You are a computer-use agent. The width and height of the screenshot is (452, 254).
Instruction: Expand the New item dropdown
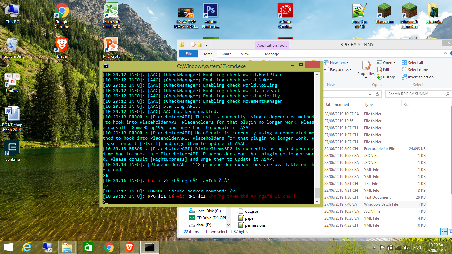(348, 63)
